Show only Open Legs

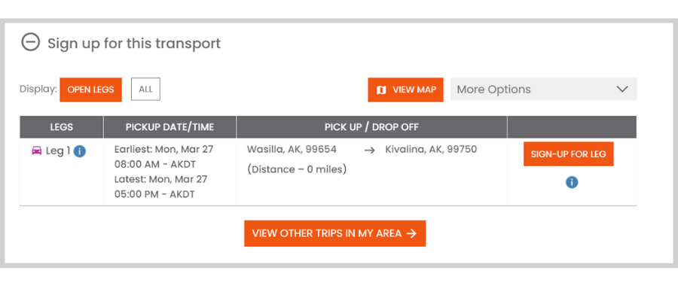coord(91,90)
